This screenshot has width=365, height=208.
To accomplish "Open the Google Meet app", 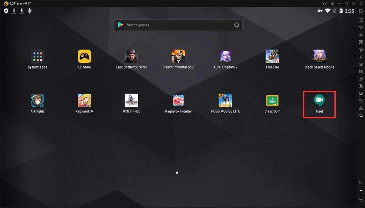I will [319, 100].
